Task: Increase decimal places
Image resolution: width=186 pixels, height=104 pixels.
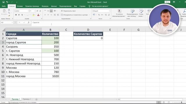Action: 106,15
